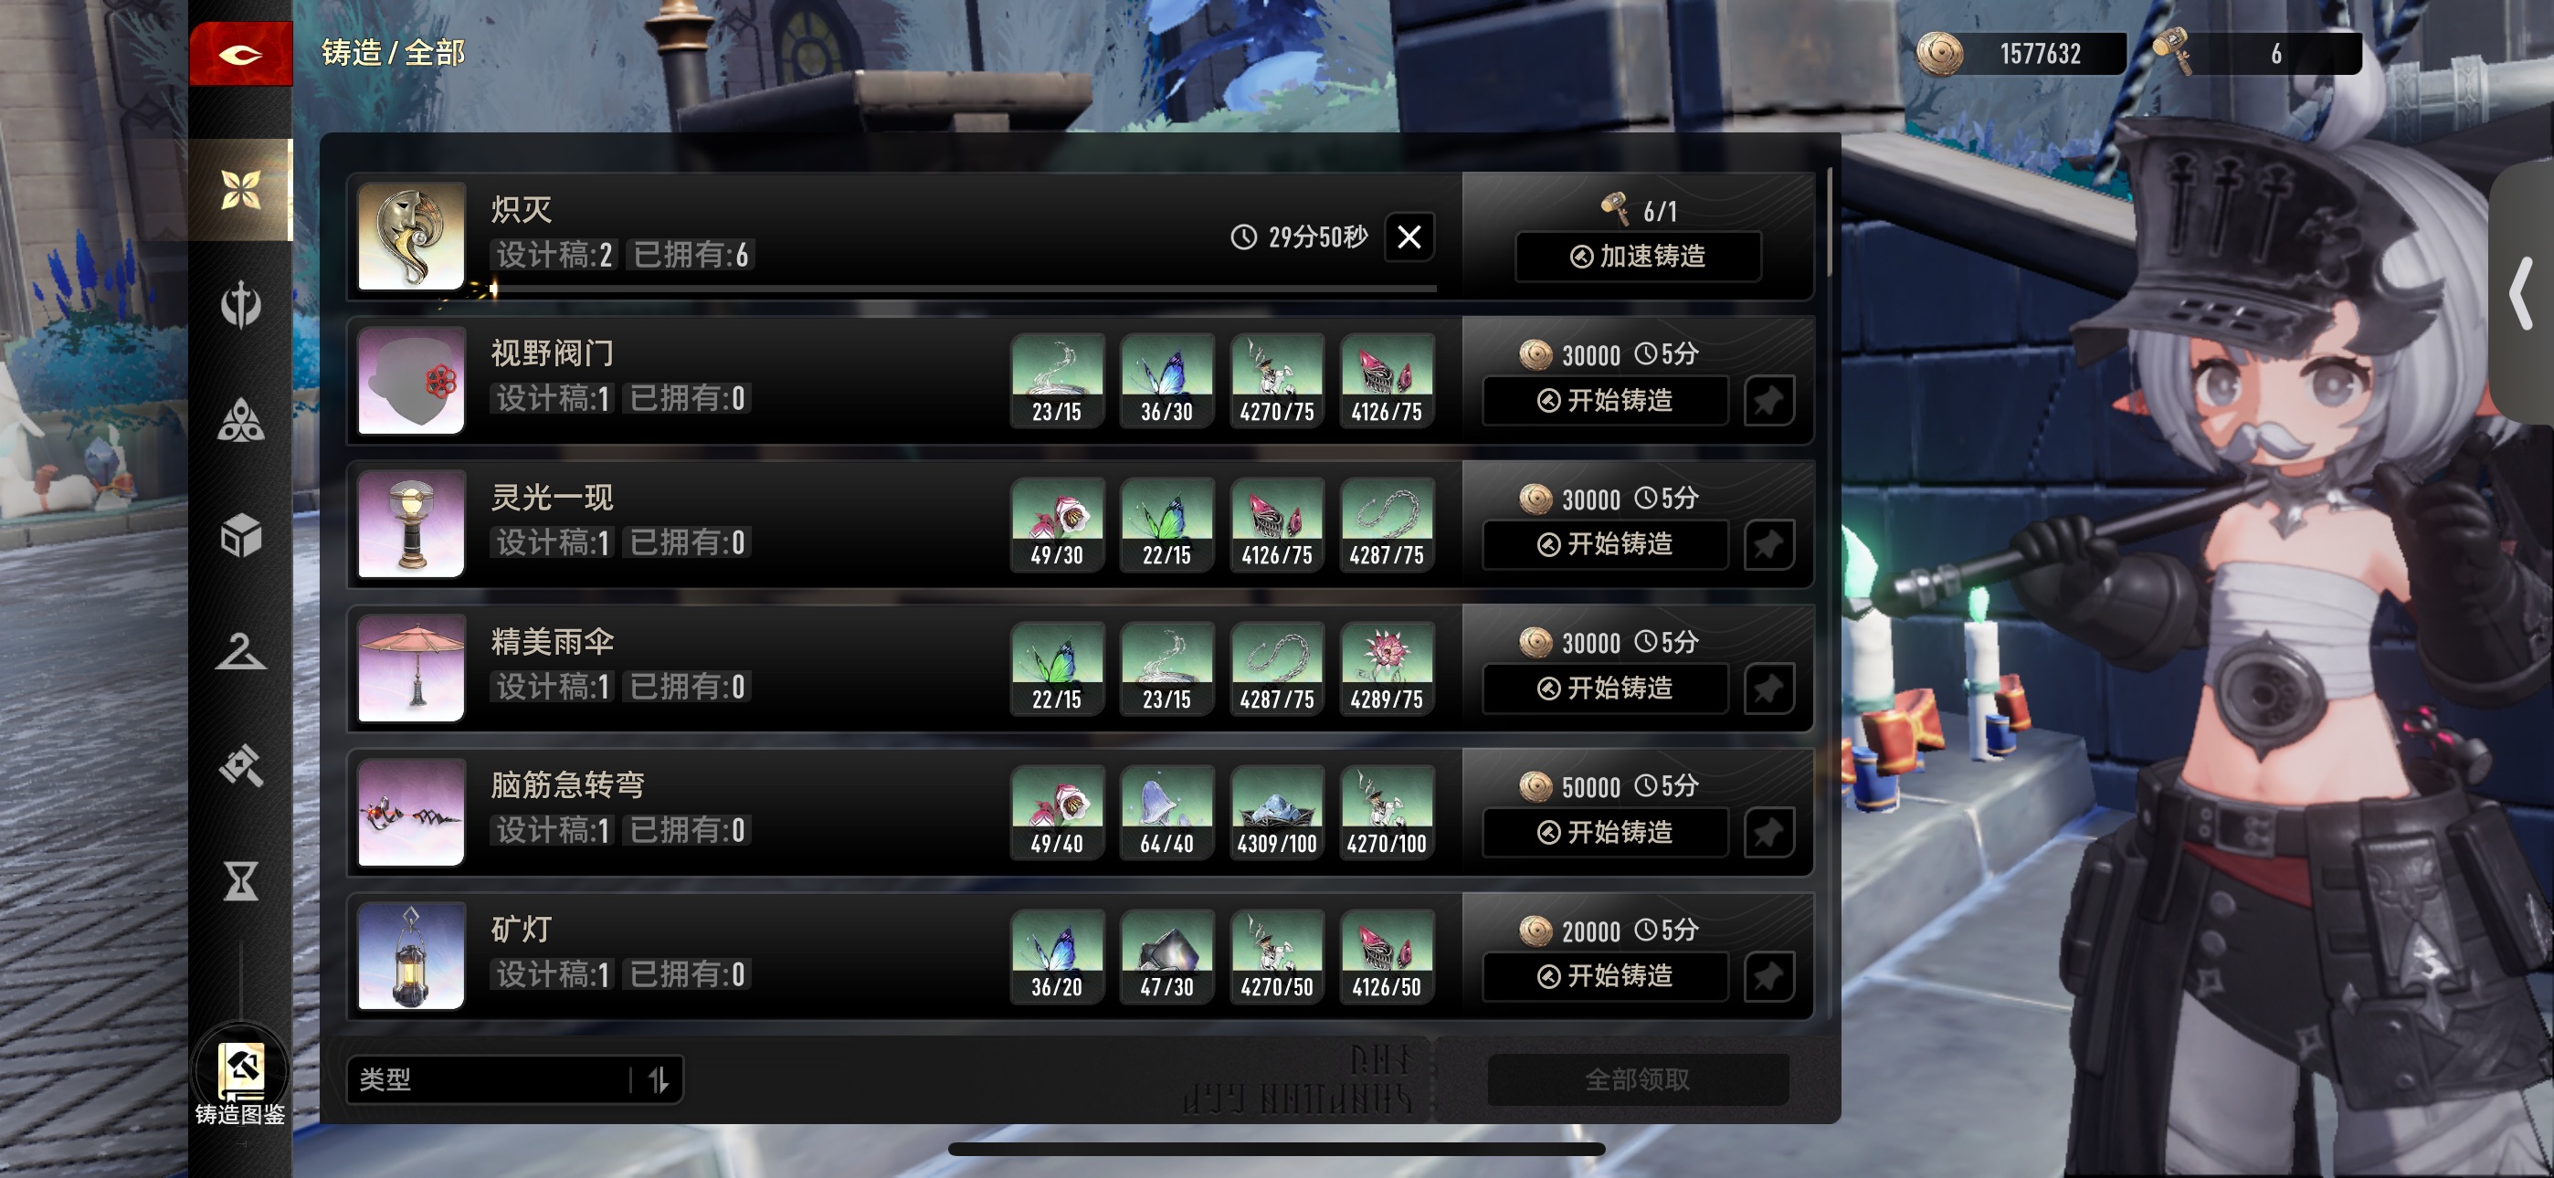Toggle pin for 矿灯 recipe
2554x1178 pixels.
[x=1768, y=977]
